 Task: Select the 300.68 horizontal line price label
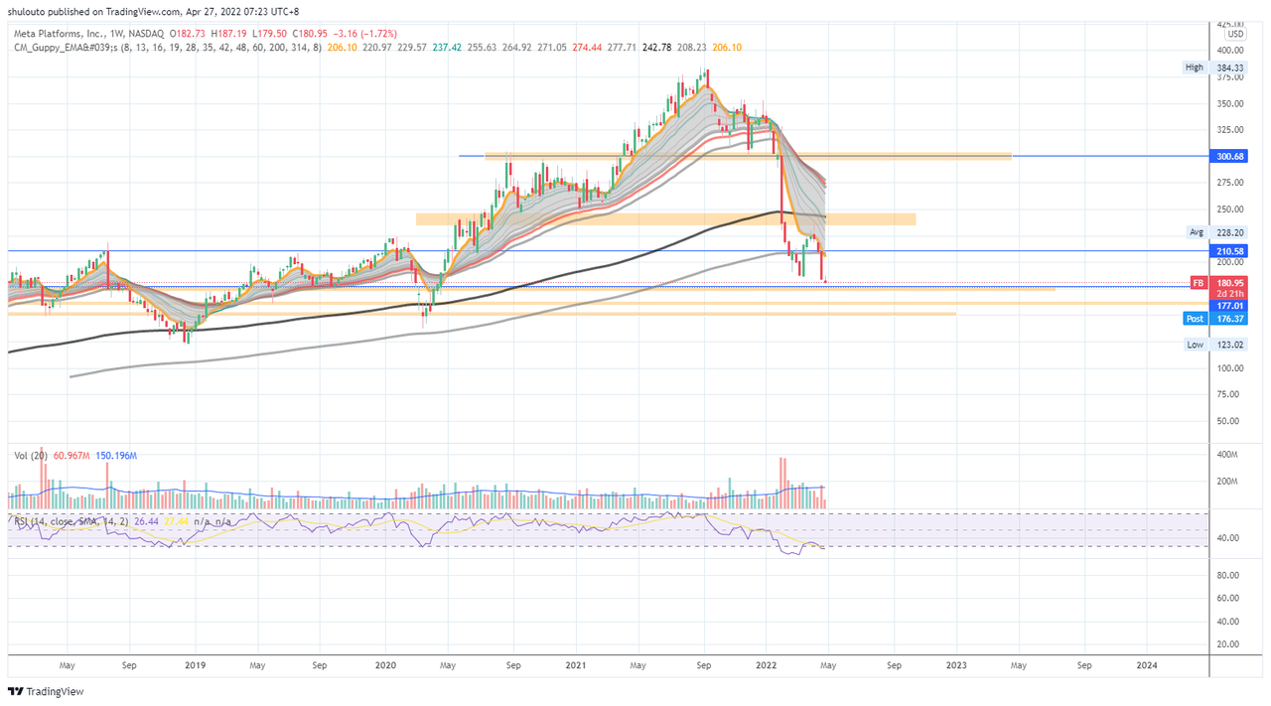tap(1229, 156)
